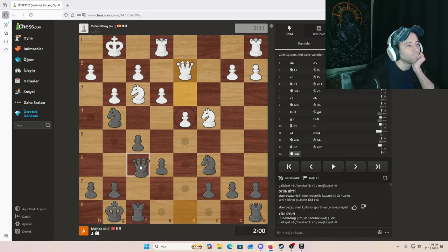Click the Chess.com logo

[28, 27]
